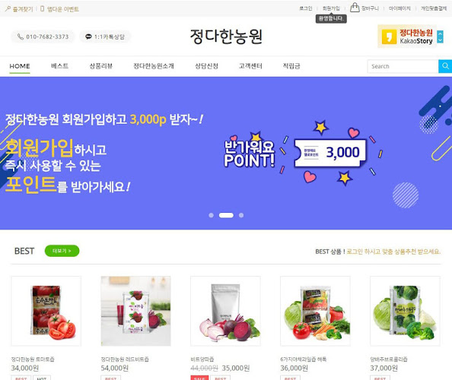The height and width of the screenshot is (380, 452).
Task: Click the green 더보기 button
Action: [62, 251]
